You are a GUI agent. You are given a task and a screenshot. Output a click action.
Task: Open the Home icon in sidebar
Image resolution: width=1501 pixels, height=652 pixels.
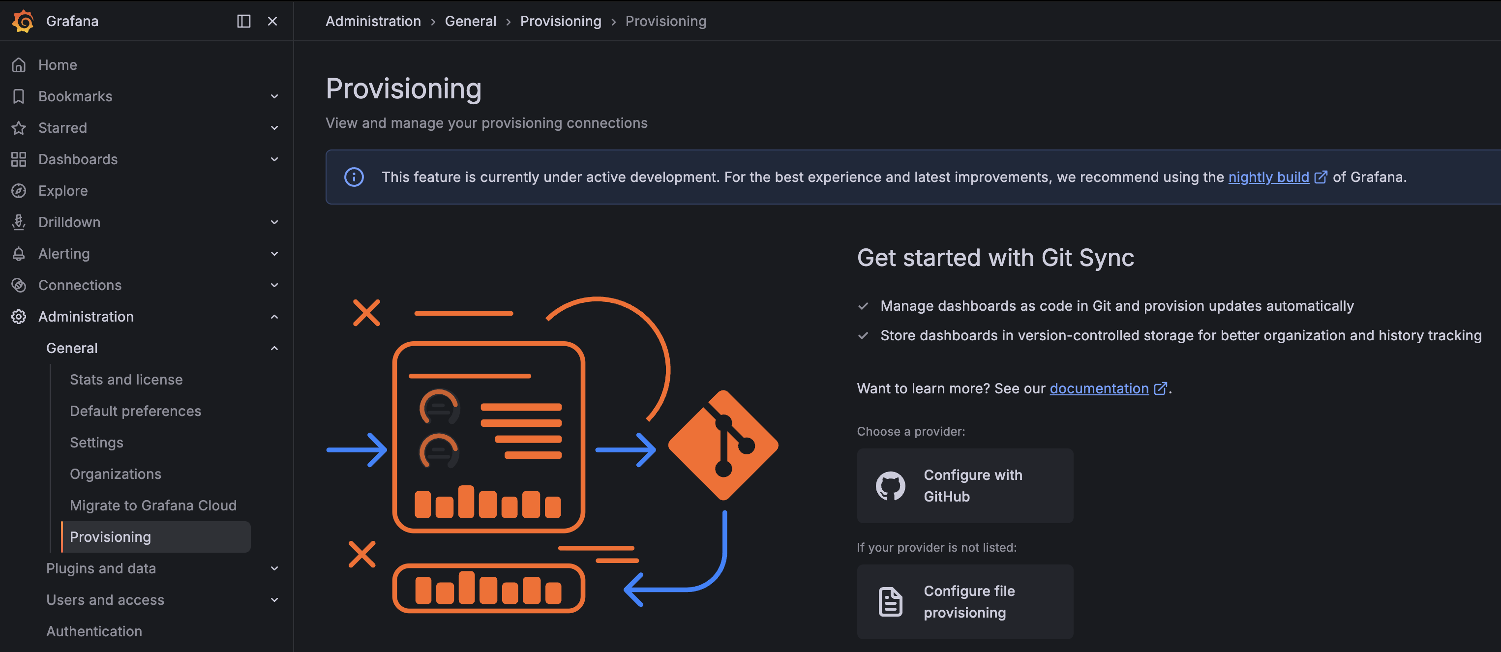(x=19, y=65)
